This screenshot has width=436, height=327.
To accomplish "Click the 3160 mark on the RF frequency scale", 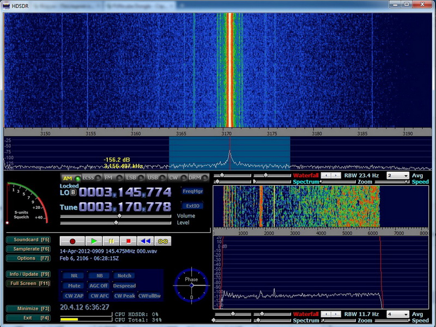I will coord(136,134).
